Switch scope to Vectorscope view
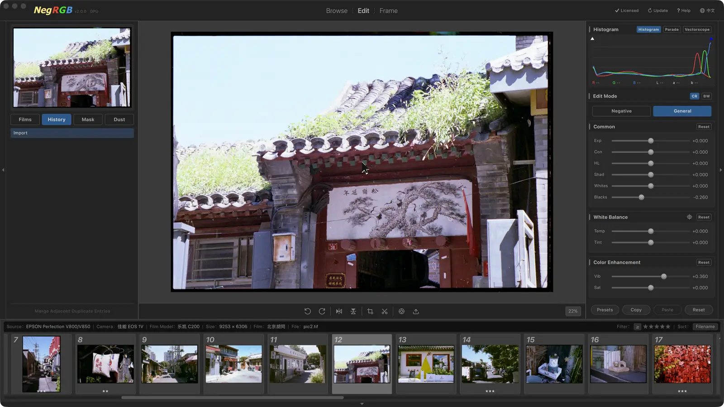The image size is (724, 407). click(697, 29)
